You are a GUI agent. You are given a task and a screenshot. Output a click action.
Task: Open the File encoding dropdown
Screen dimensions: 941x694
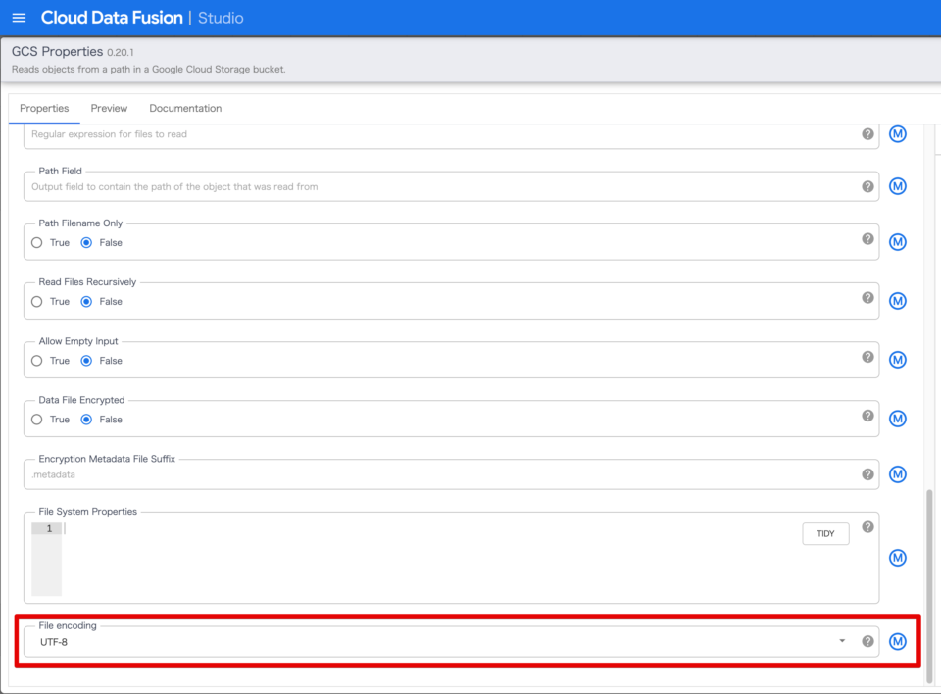click(840, 640)
